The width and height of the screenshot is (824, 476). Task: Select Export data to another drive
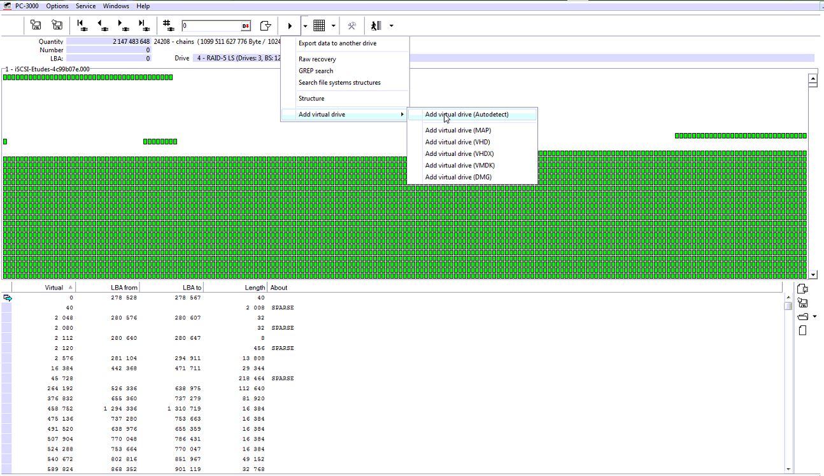345,43
